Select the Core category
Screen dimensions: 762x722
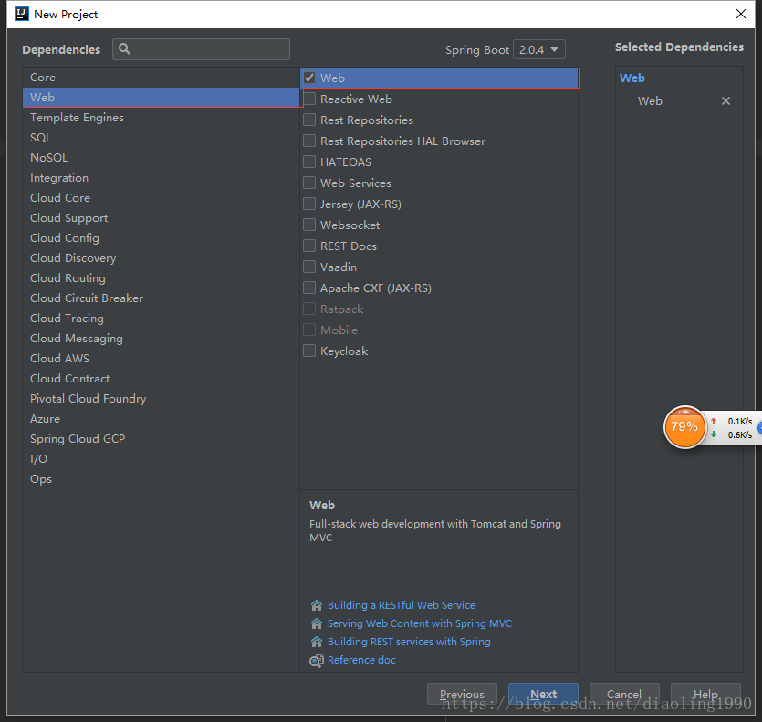click(x=161, y=78)
